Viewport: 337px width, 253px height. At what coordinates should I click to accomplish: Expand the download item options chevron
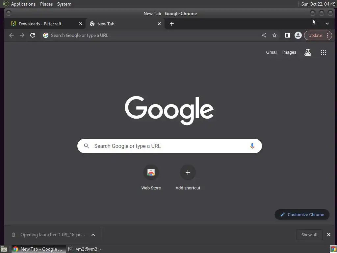click(93, 235)
